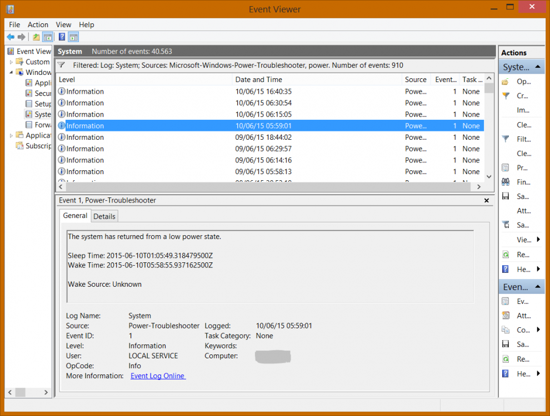This screenshot has height=416, width=550.
Task: Open Event Properties icon 'Ev...'
Action: (x=506, y=301)
